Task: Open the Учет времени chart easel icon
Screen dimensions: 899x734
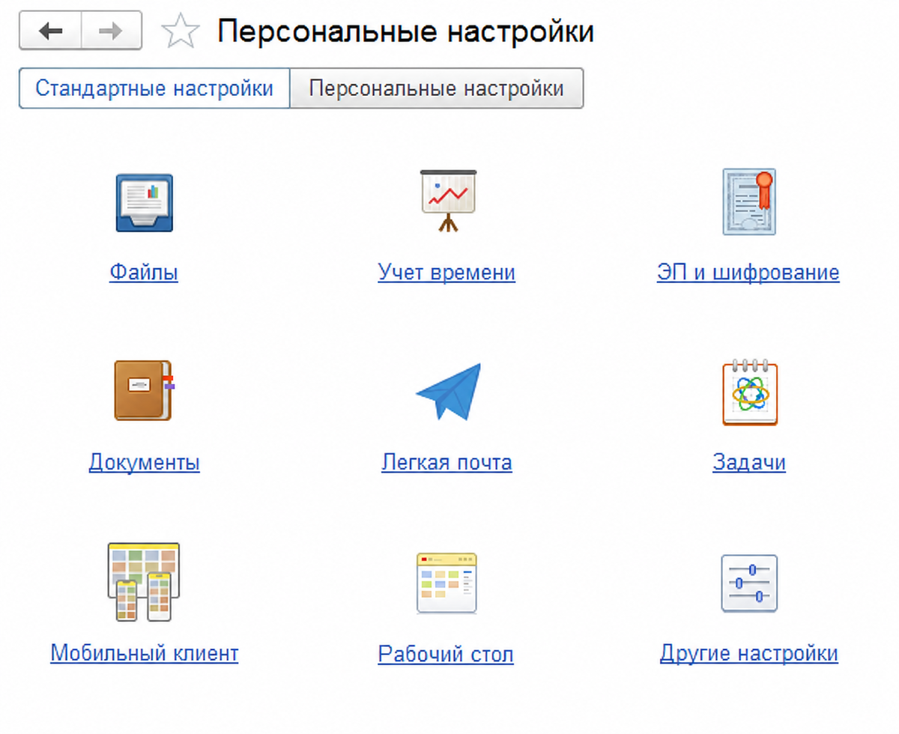Action: coord(448,201)
